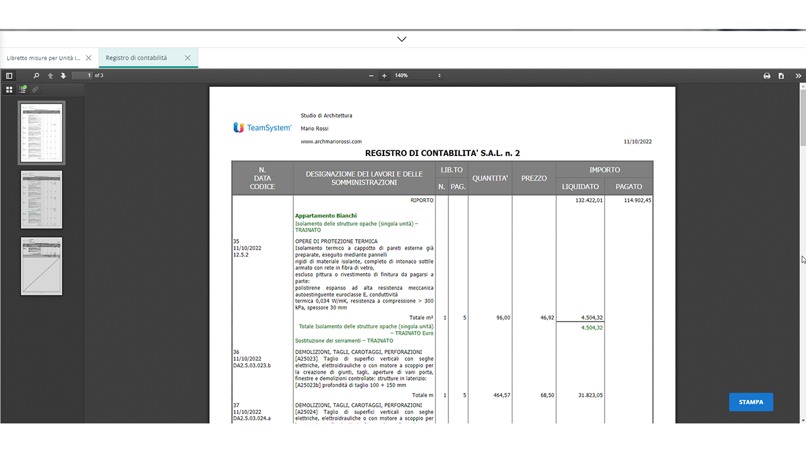Click the price 68,50 cell
The height and width of the screenshot is (453, 806).
tap(547, 395)
